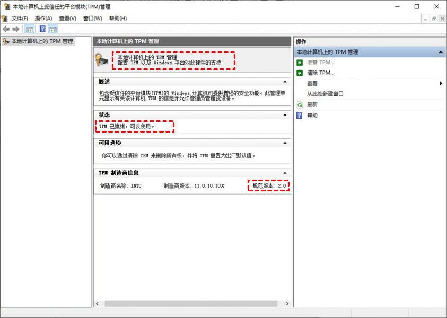The image size is (447, 318).
Task: Click 从此处新建窗口 action
Action: tap(325, 94)
